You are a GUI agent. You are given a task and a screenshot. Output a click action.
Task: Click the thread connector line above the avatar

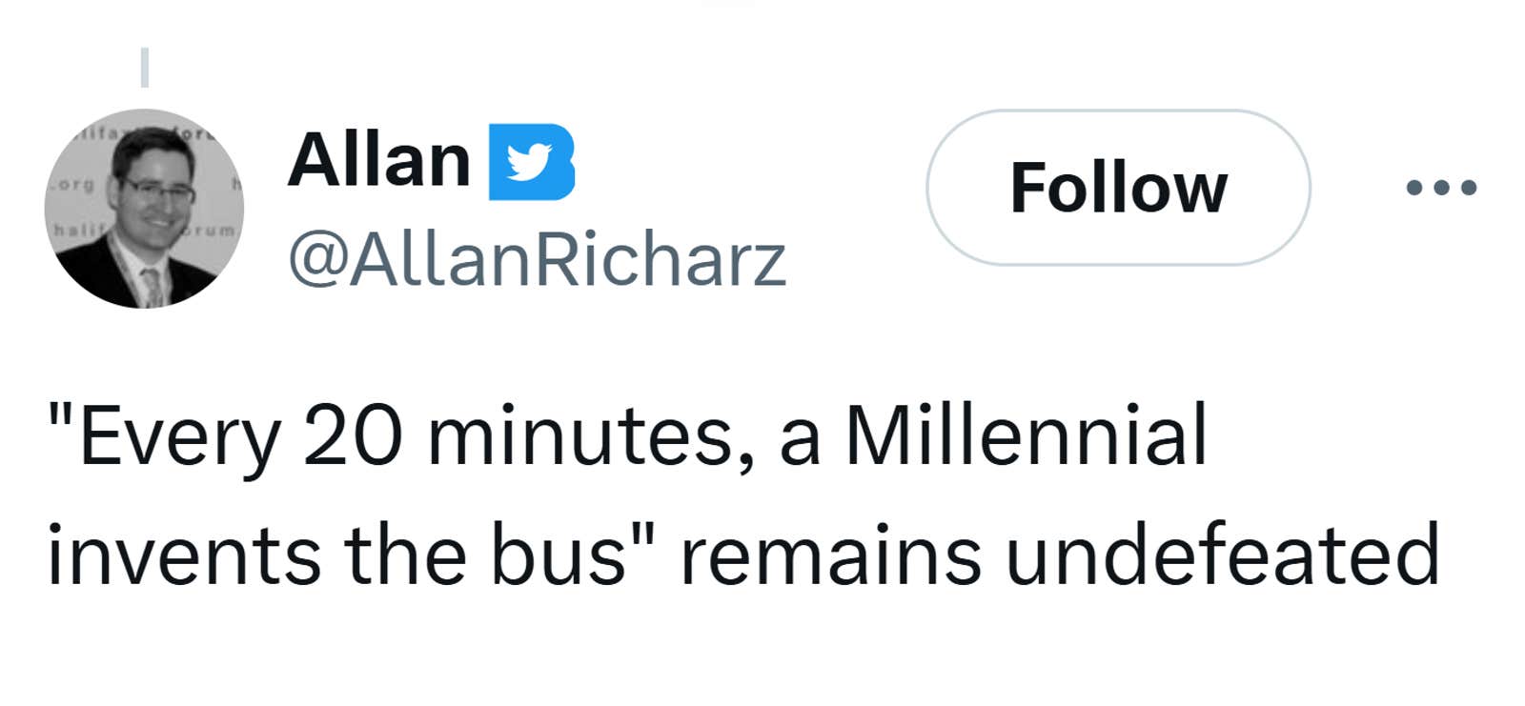(145, 67)
